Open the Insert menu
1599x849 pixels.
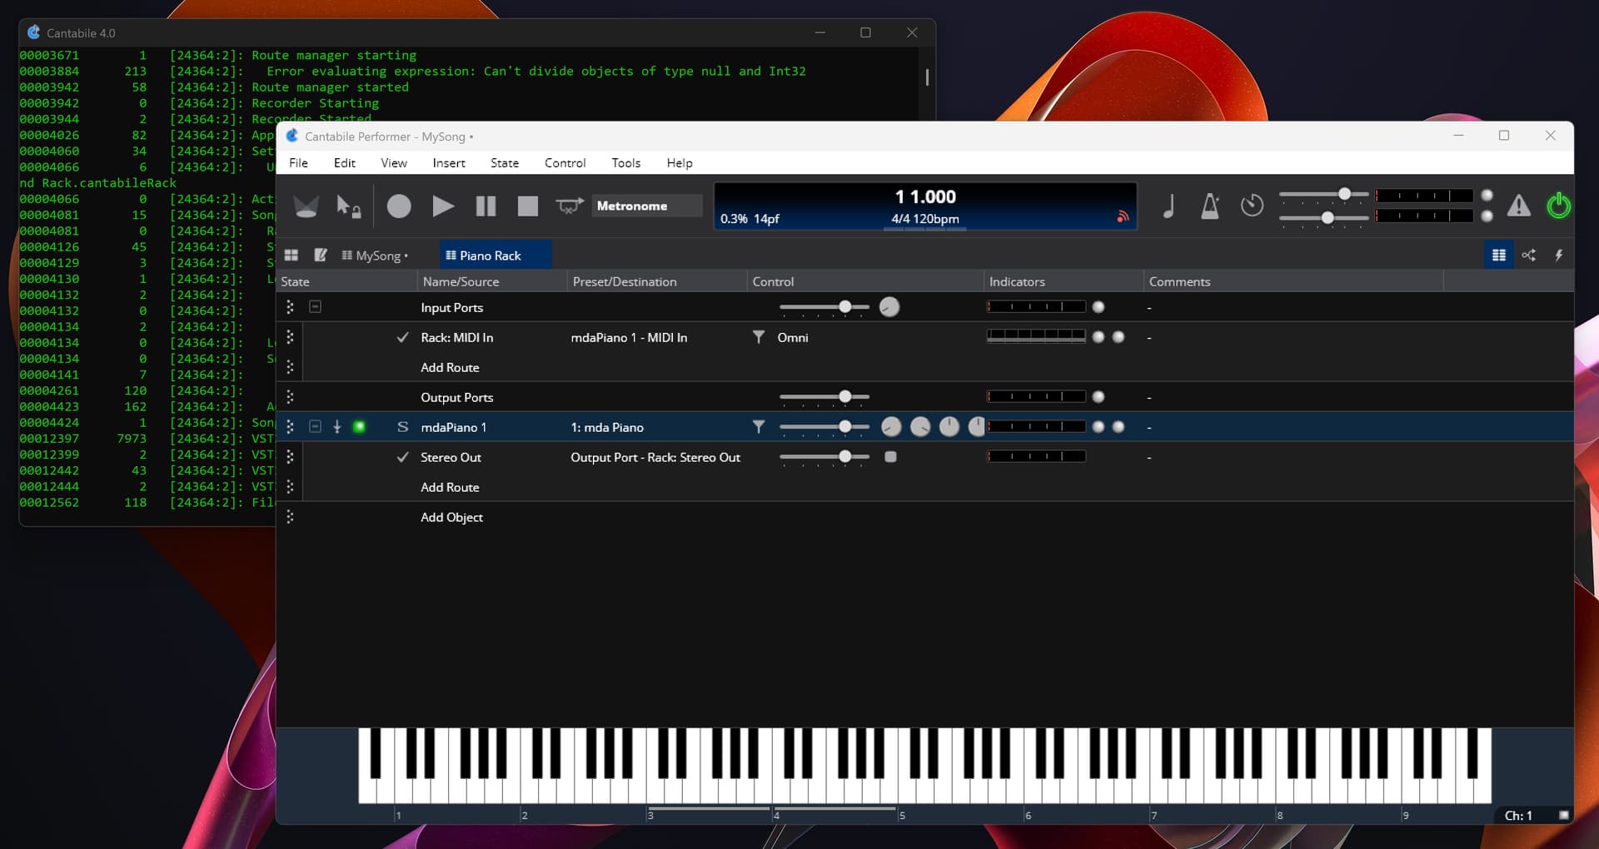(x=448, y=163)
